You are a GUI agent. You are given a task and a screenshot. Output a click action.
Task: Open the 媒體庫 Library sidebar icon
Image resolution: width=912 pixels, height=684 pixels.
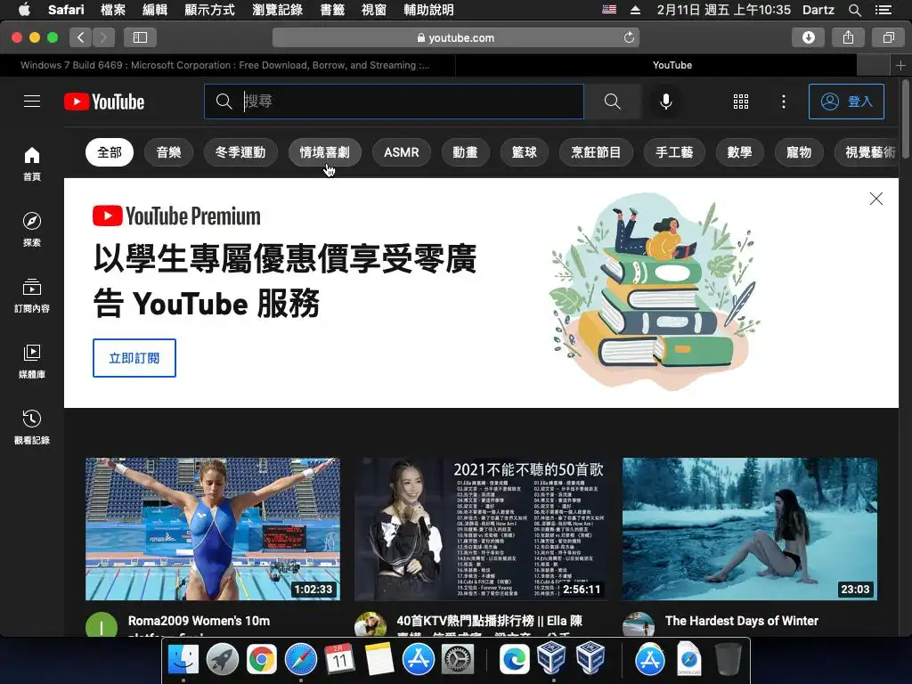pyautogui.click(x=32, y=362)
